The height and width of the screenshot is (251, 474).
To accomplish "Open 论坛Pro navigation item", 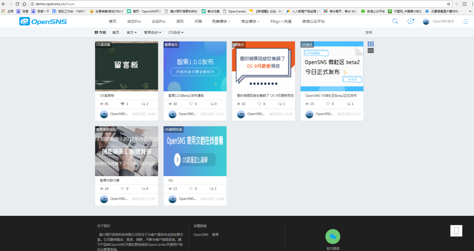I will pos(158,21).
